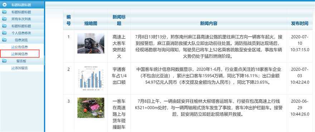This screenshot has width=315, height=132.
Task: Click row number 2 in 编号 column
Action: (x=68, y=70)
